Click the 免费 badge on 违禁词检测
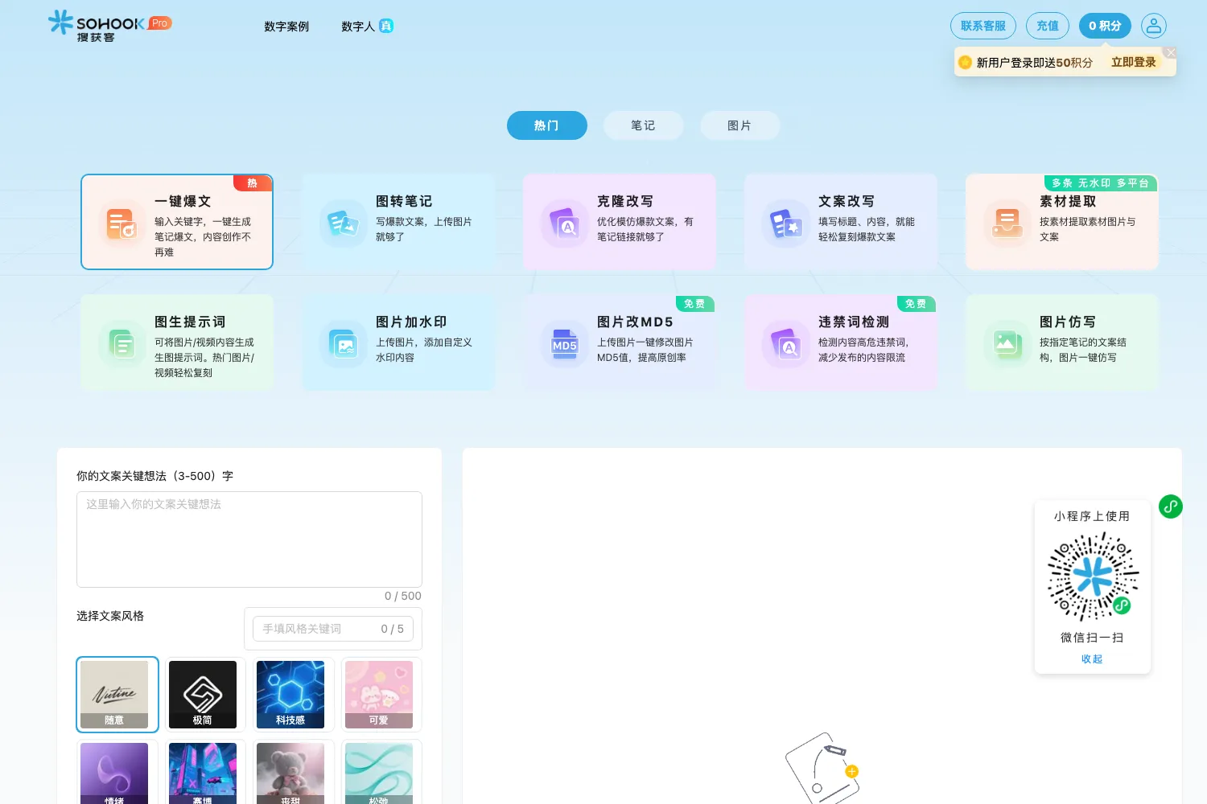 point(916,304)
